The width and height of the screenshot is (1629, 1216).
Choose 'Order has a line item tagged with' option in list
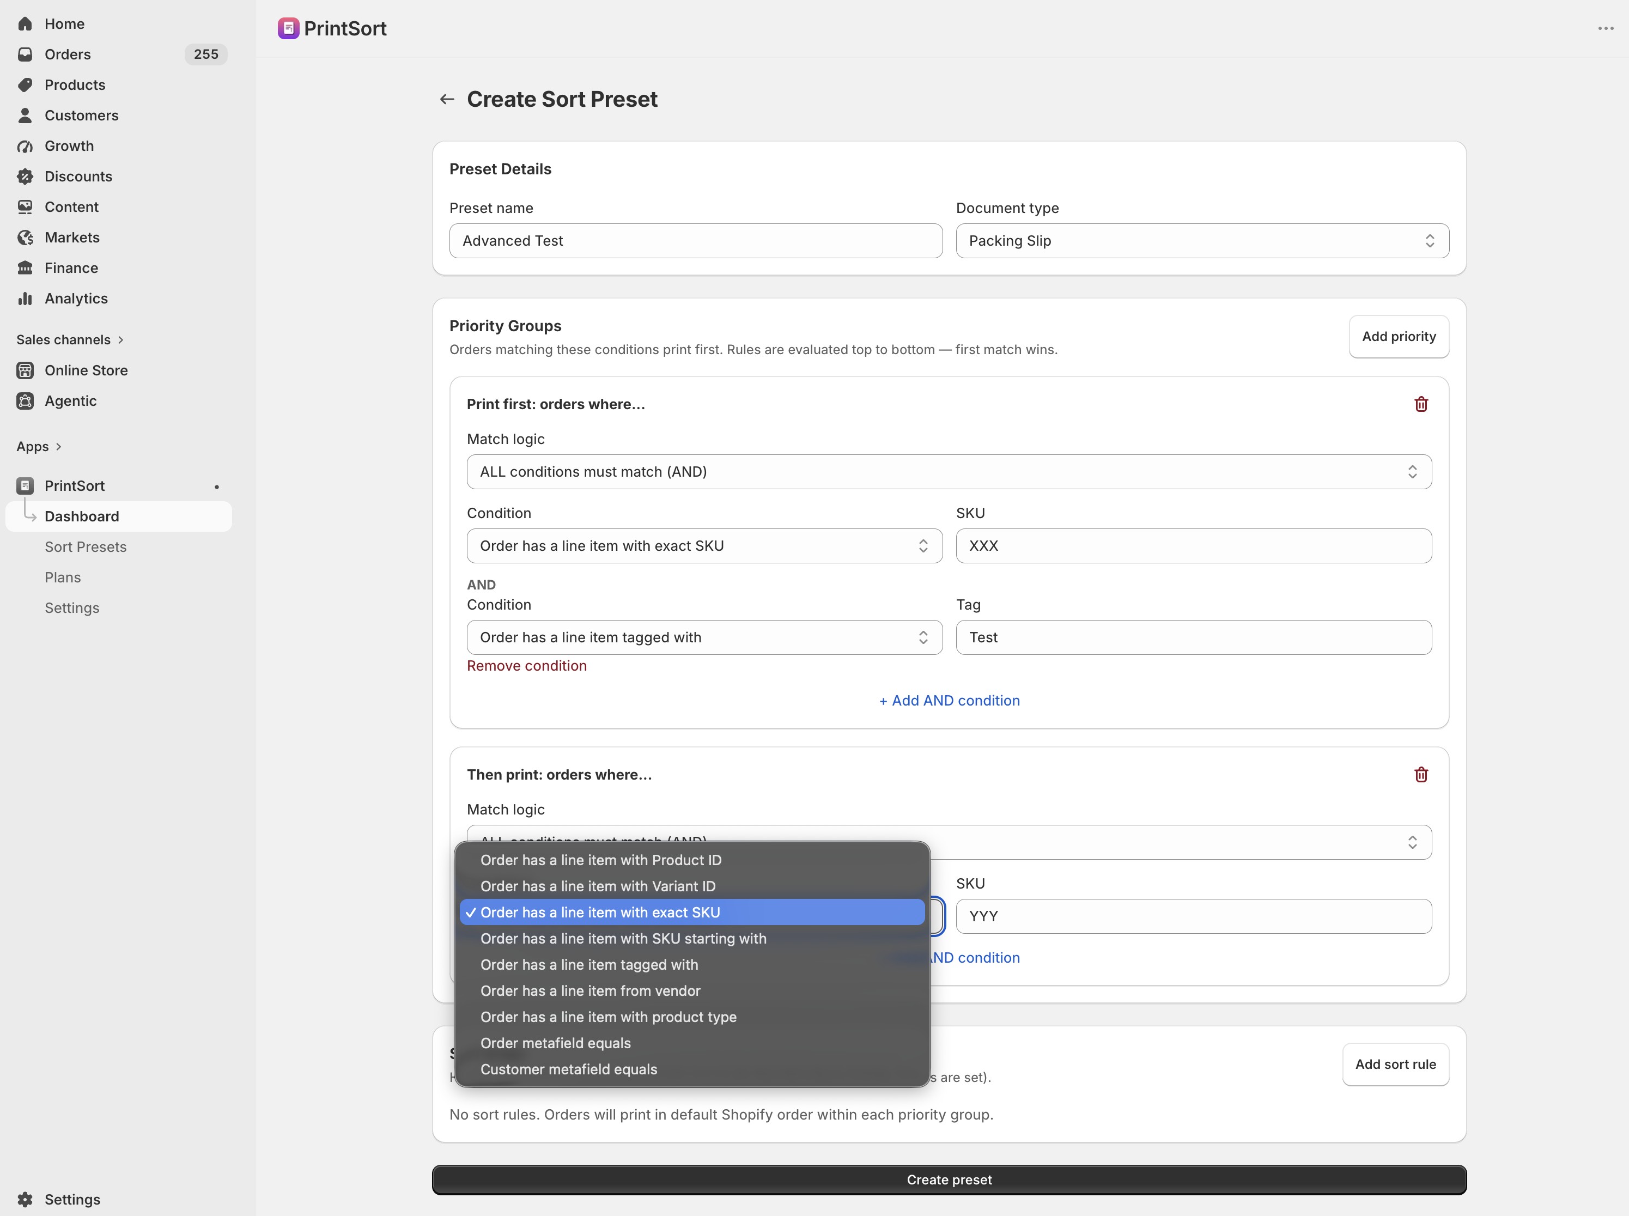click(x=692, y=964)
